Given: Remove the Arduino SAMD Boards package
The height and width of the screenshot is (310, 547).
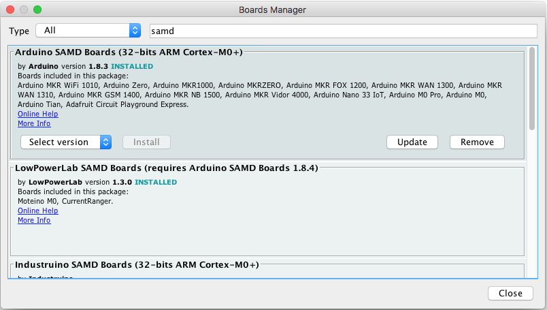Looking at the screenshot, I should [x=477, y=142].
